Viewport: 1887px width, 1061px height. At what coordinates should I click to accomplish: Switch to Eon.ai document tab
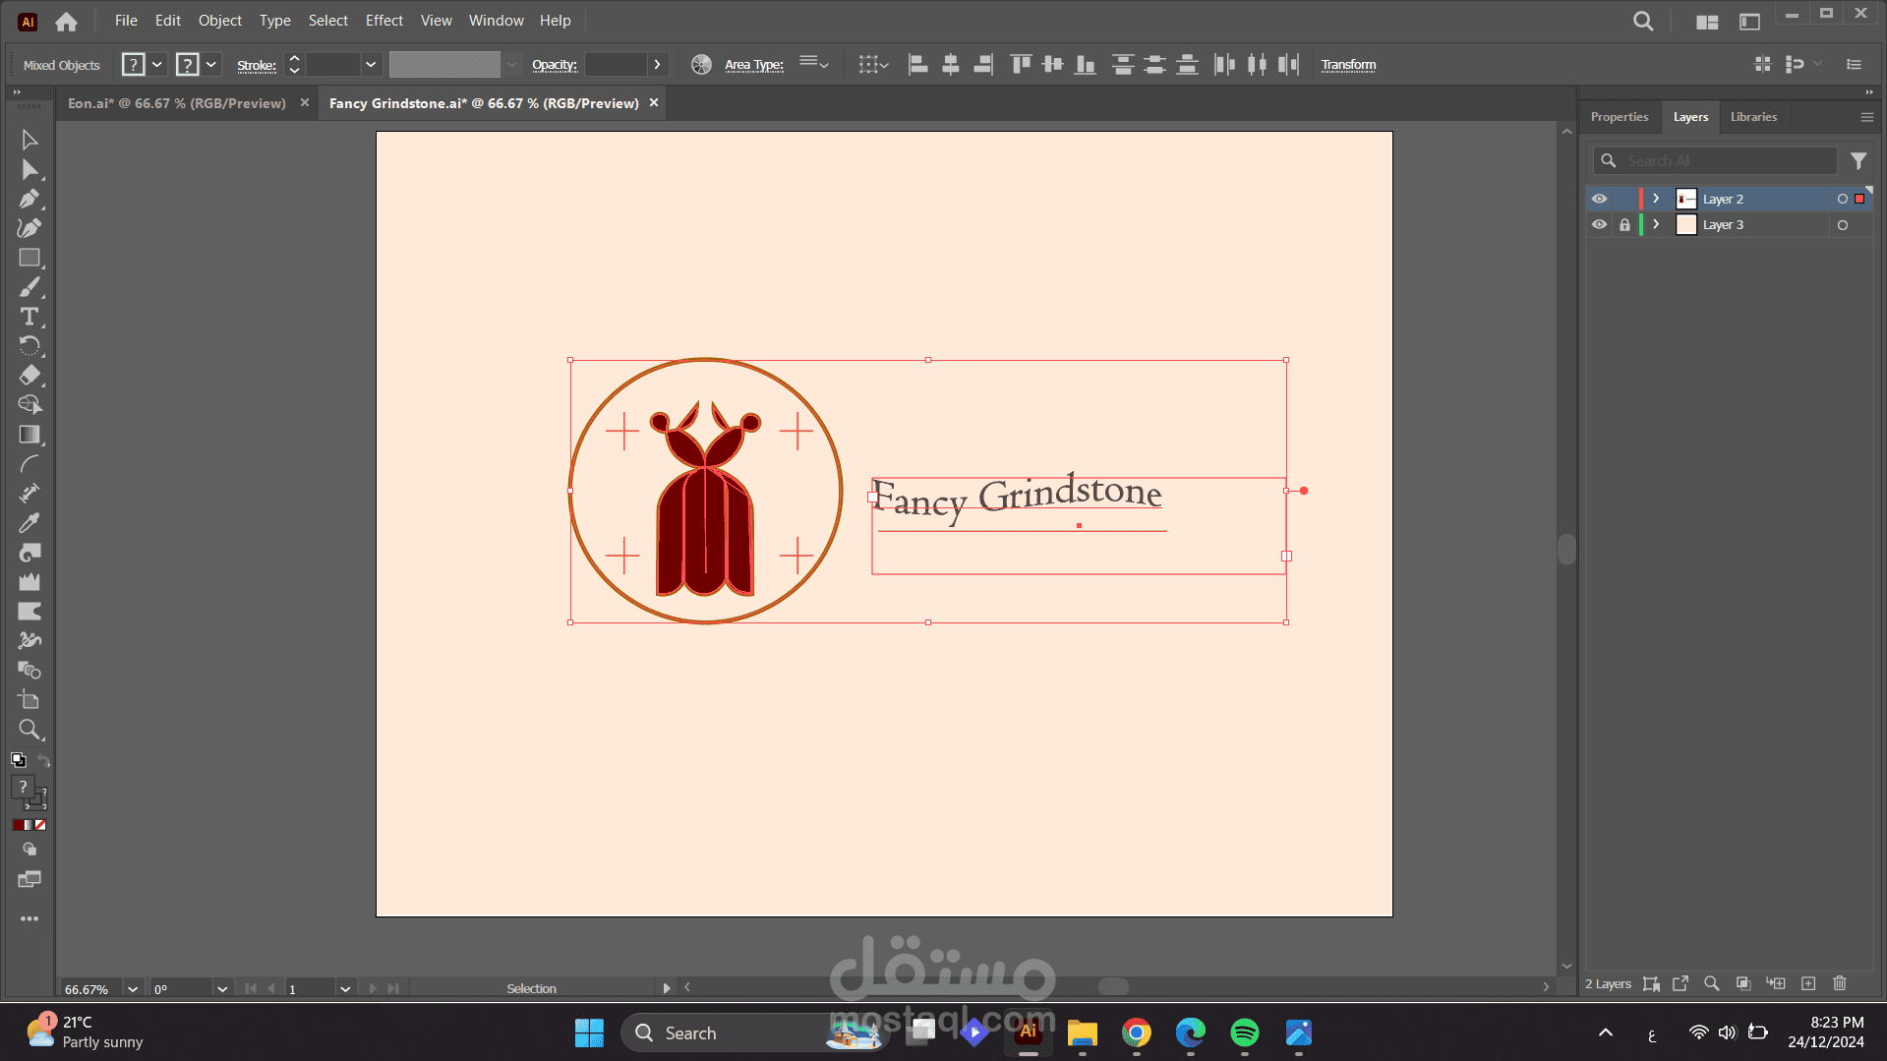coord(177,103)
